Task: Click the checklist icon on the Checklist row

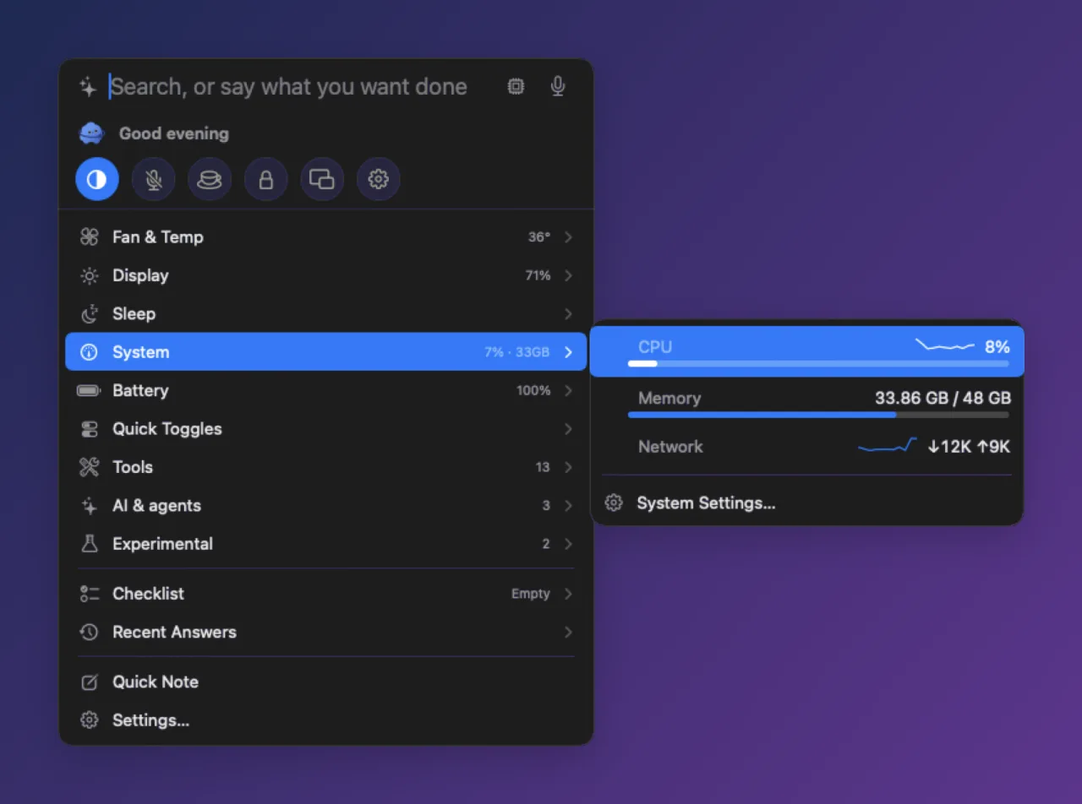Action: click(90, 594)
